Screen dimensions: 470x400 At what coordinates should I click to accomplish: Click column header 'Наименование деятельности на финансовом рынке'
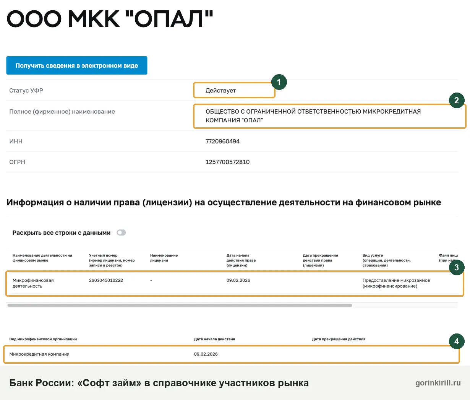pos(42,258)
